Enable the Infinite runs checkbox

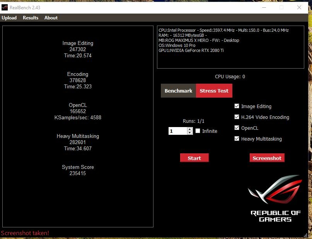tap(198, 131)
